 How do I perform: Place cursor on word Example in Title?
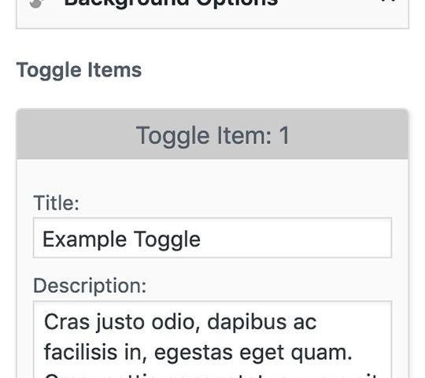(84, 239)
